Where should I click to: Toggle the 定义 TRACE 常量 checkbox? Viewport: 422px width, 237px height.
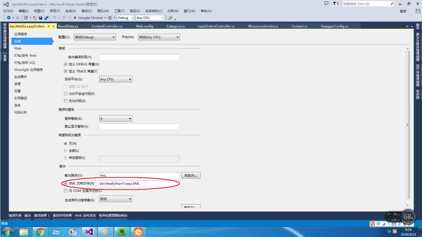click(x=66, y=71)
